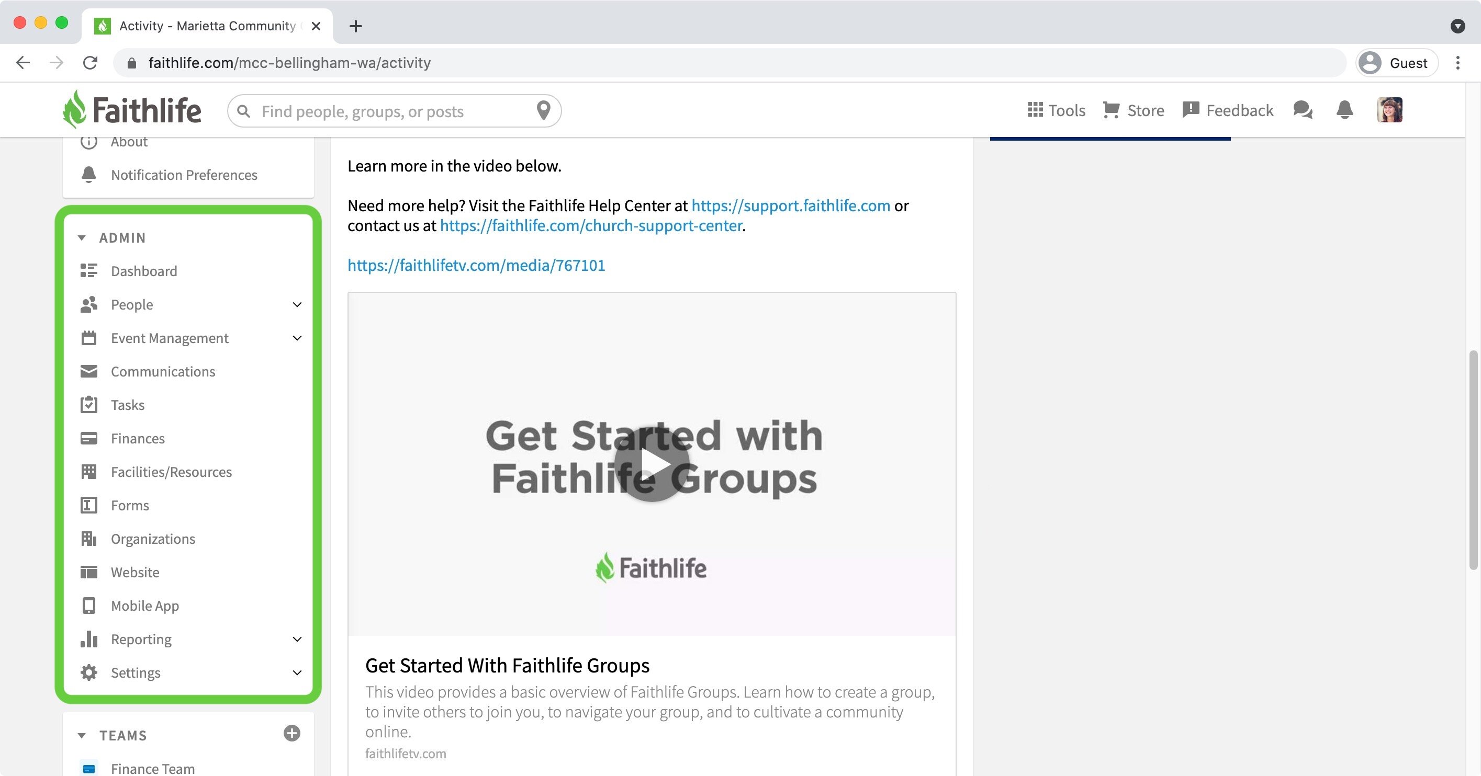
Task: Collapse the TEAMS section triangle
Action: pyautogui.click(x=82, y=735)
